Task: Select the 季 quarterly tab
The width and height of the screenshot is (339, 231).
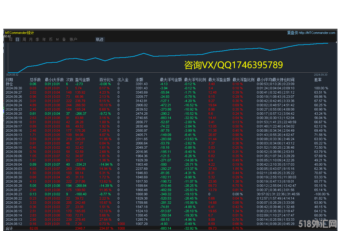Action: pyautogui.click(x=37, y=39)
